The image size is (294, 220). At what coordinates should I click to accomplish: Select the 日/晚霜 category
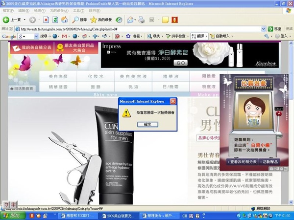(x=171, y=87)
